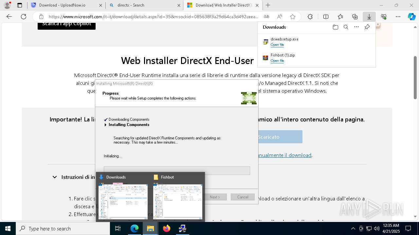Viewport: 419px width, 235px height.
Task: Open more options in Downloads panel
Action: point(356,27)
